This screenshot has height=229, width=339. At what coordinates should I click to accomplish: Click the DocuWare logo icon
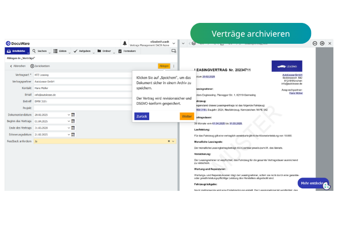tap(8, 43)
